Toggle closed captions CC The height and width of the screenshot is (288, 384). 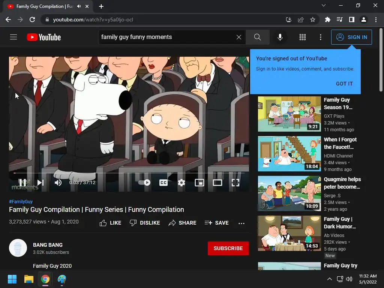click(x=163, y=183)
